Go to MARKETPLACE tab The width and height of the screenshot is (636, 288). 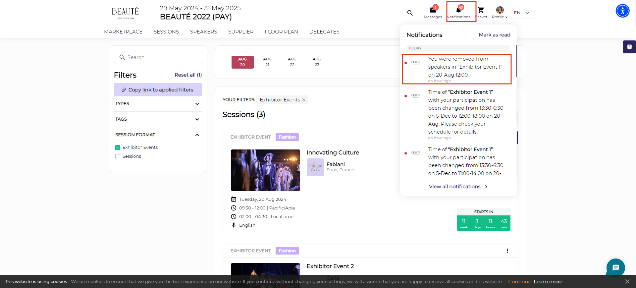tap(123, 32)
